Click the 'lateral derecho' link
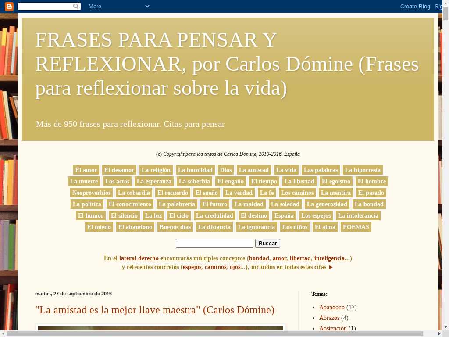Screen dimensions: 449x337 (139, 258)
